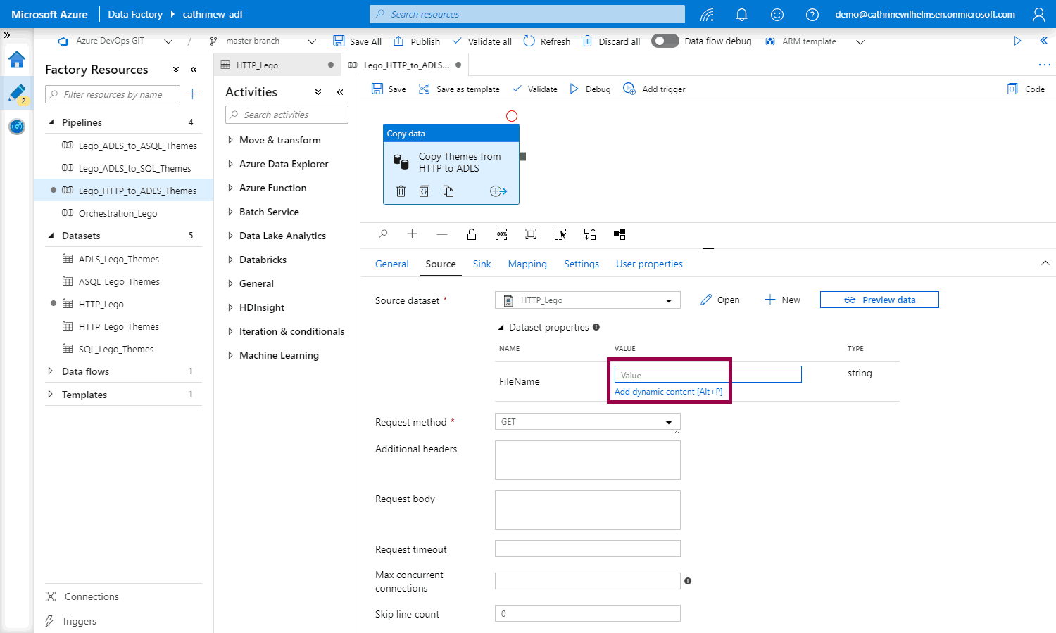Click the auto align layout icon
1056x633 pixels.
590,234
